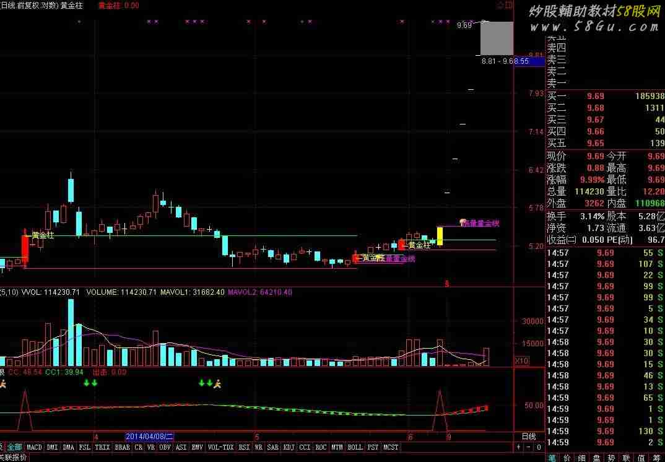The width and height of the screenshot is (665, 462).
Task: Click the plus zoom button beside indicator tabs
Action: click(519, 447)
